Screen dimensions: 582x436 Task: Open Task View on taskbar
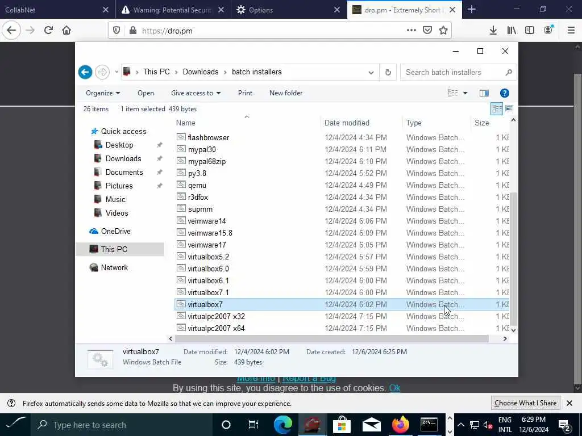253,425
